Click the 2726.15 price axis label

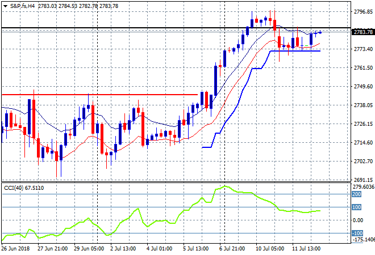pyautogui.click(x=363, y=124)
